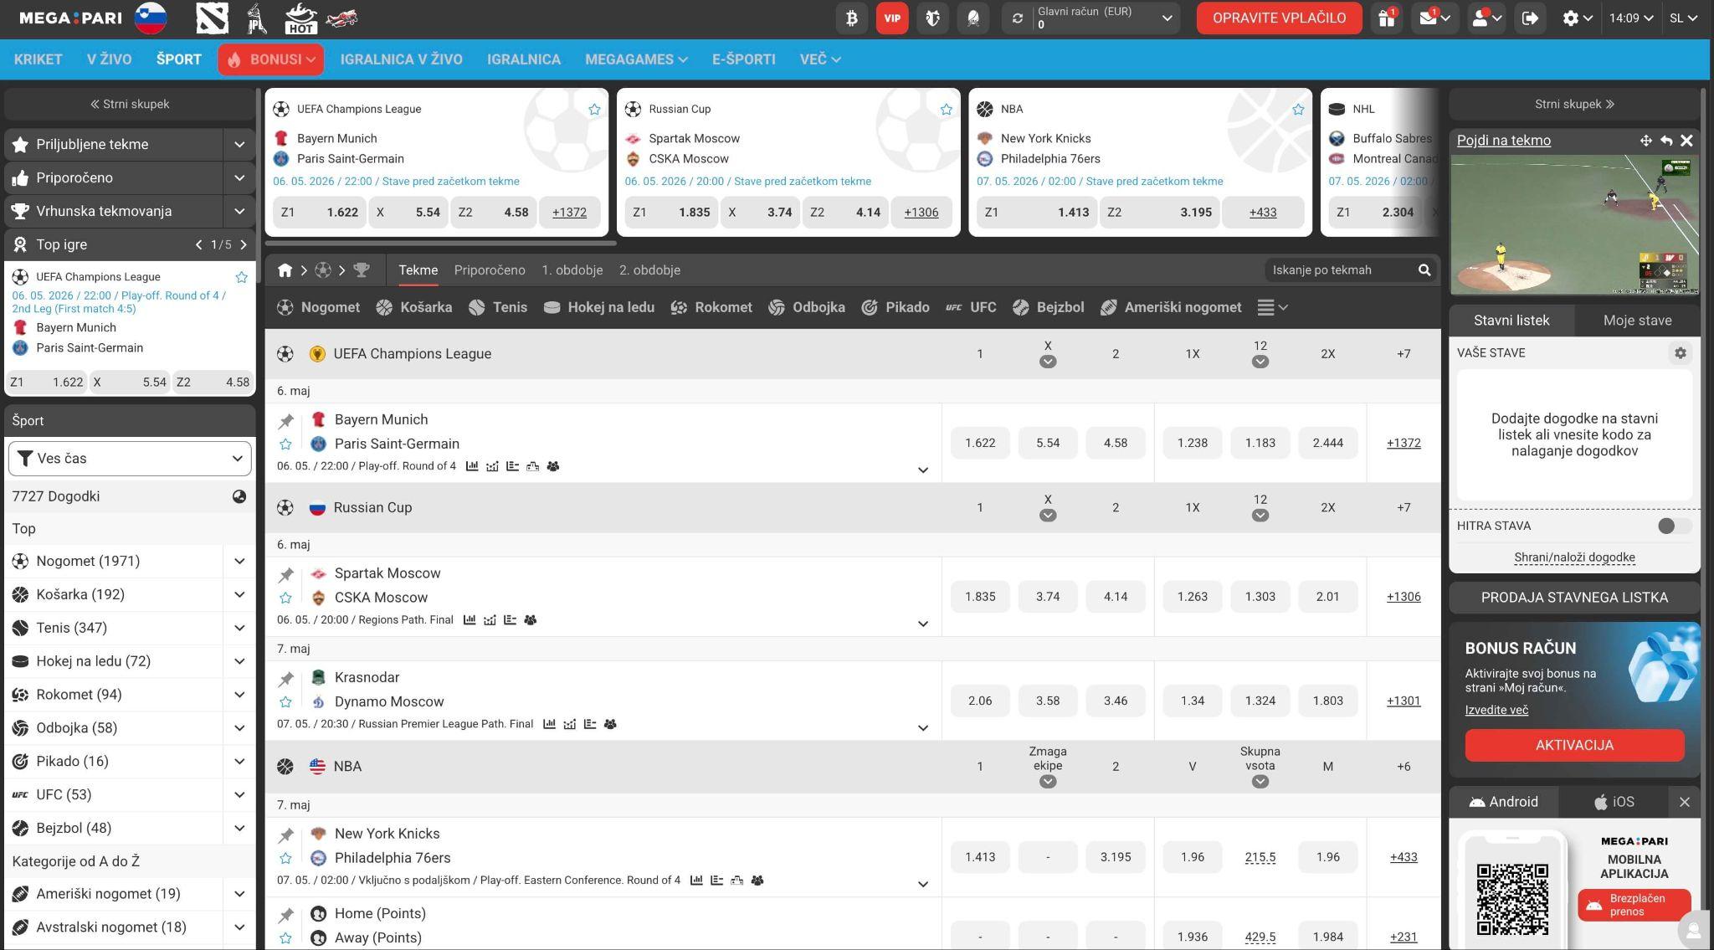Image resolution: width=1714 pixels, height=950 pixels.
Task: Click the search magnifier icon
Action: (x=1424, y=270)
